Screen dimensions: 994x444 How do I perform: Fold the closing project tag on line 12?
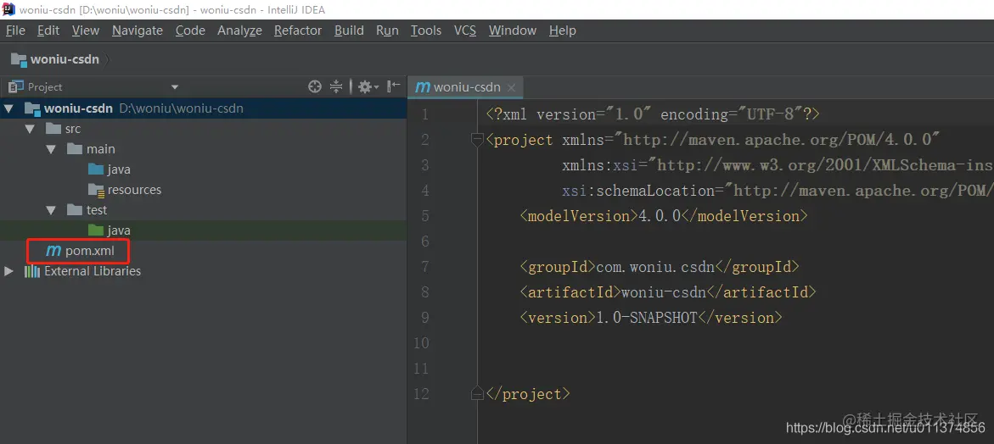477,395
